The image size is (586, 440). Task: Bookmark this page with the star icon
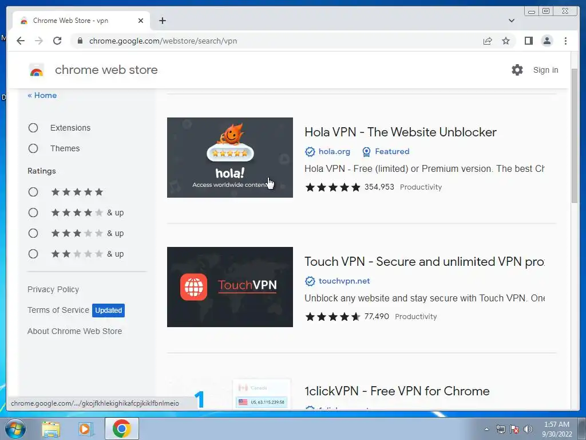(x=506, y=41)
